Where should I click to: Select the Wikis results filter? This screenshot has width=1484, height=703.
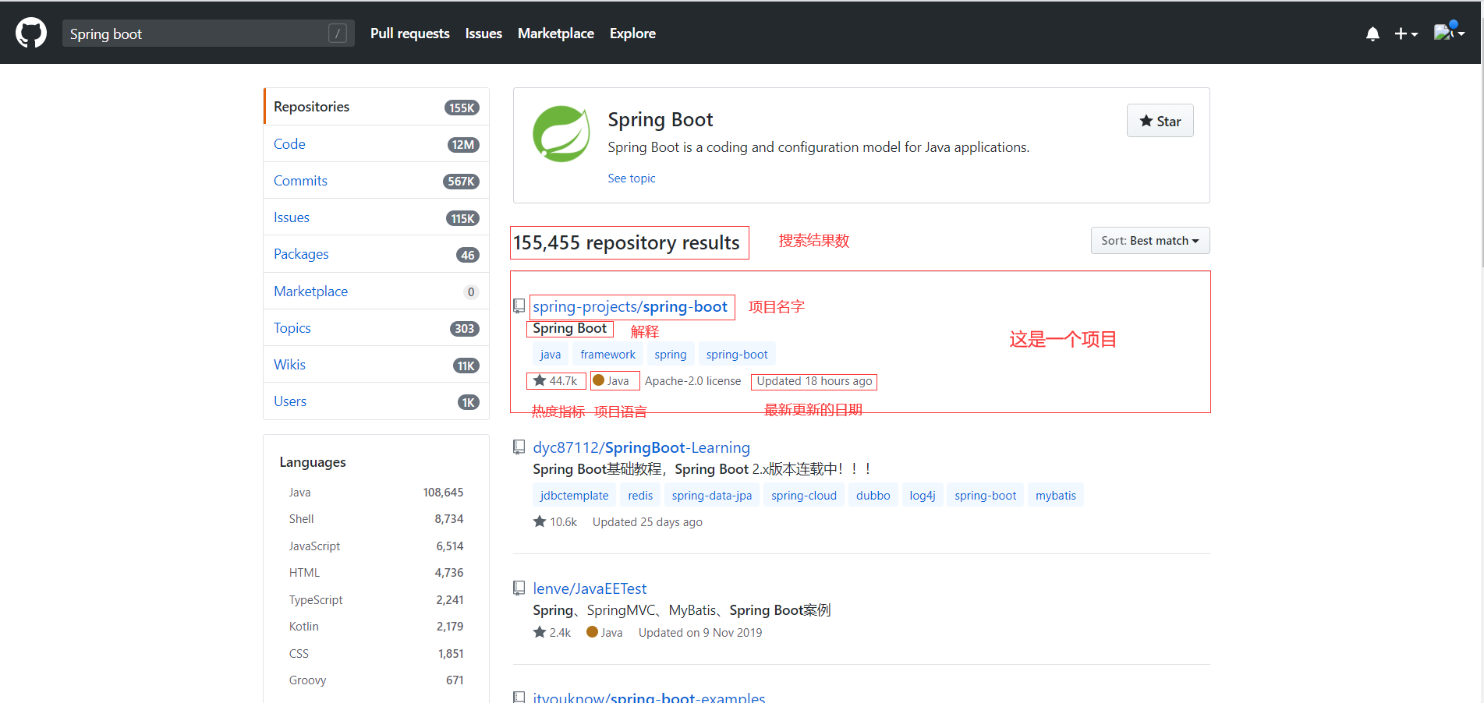pyautogui.click(x=377, y=365)
